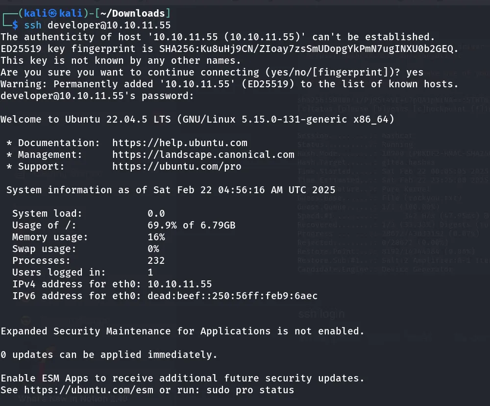
Task: Click the Processes count 232
Action: pos(156,260)
